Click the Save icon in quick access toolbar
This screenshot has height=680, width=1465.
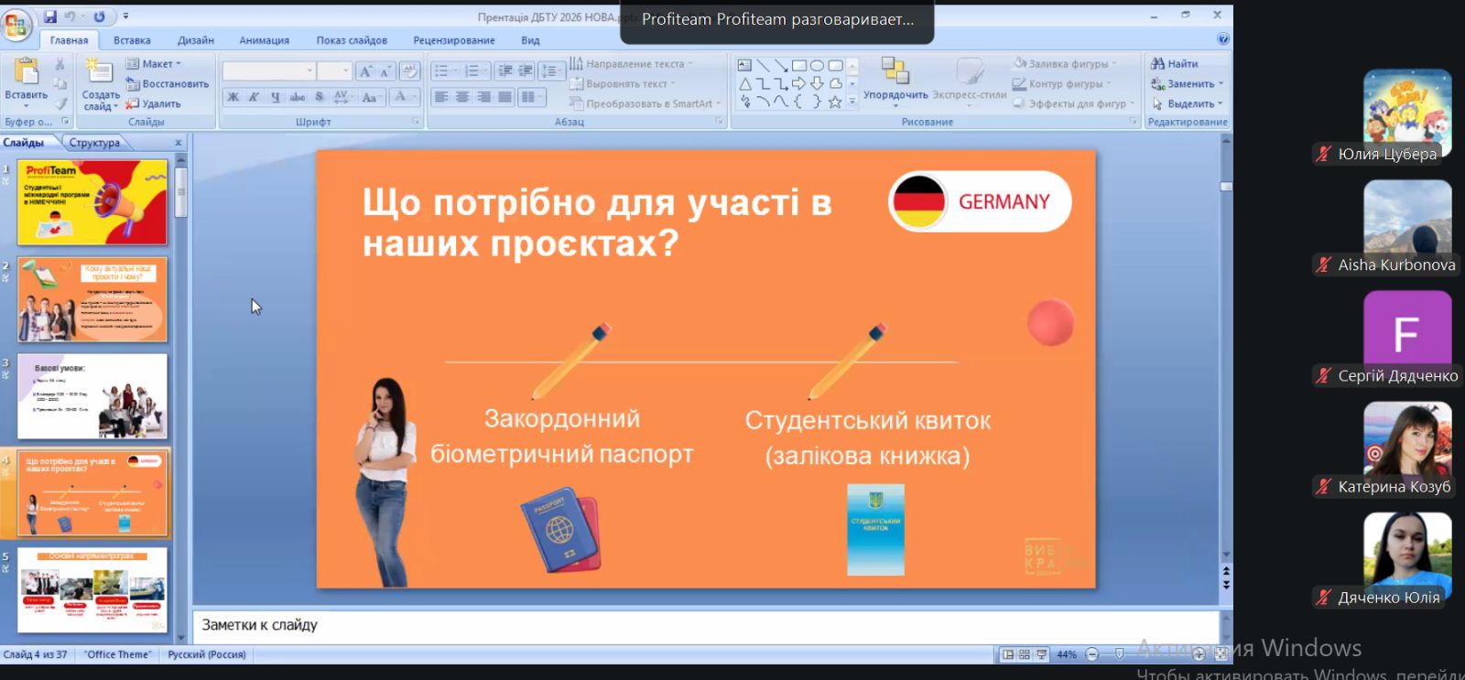[50, 16]
